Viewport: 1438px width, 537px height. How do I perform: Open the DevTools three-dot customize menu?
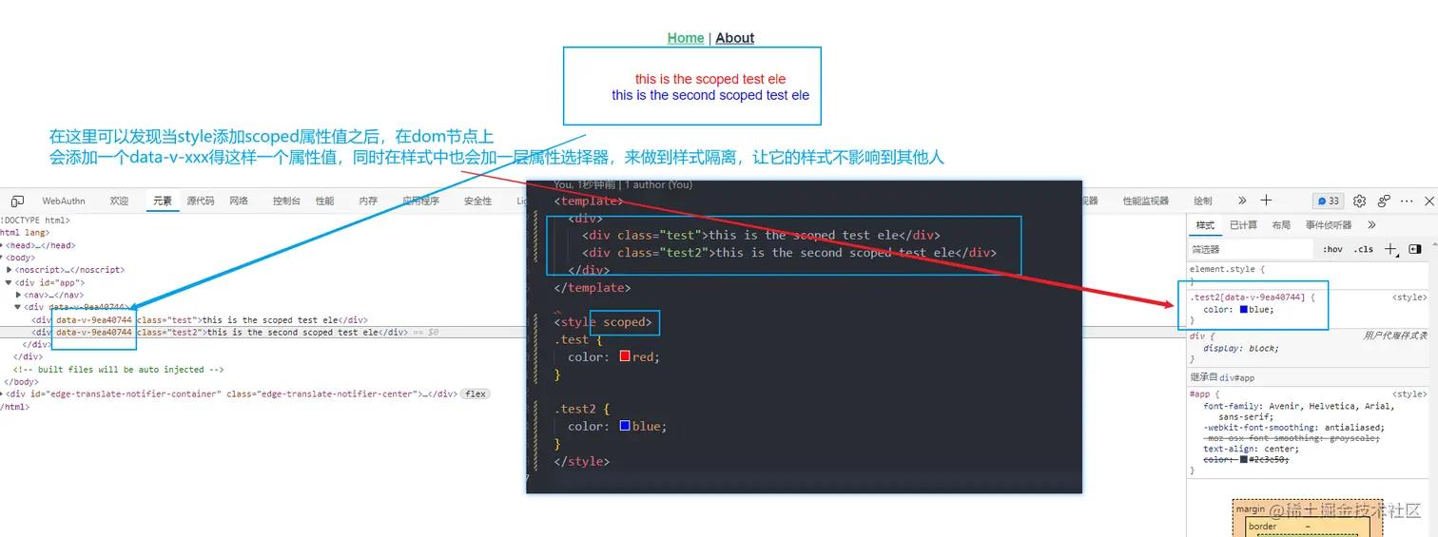pos(1407,201)
